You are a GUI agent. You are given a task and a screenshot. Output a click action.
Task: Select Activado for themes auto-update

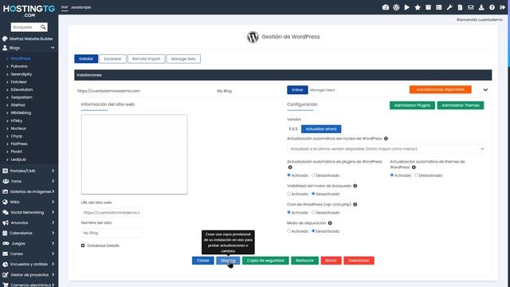(x=392, y=175)
